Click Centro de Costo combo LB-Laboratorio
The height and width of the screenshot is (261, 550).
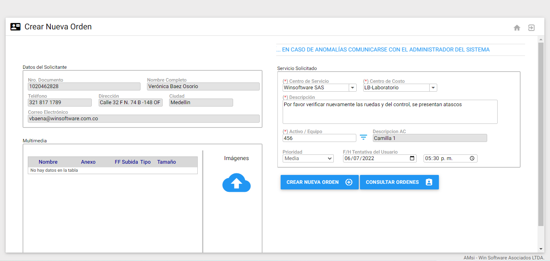point(400,88)
